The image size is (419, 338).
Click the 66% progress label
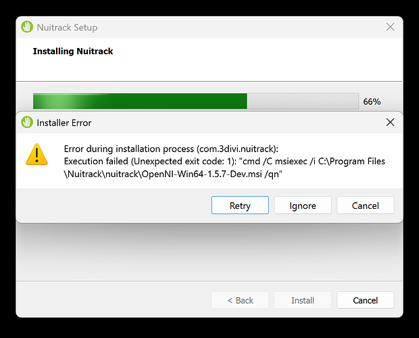click(x=372, y=102)
